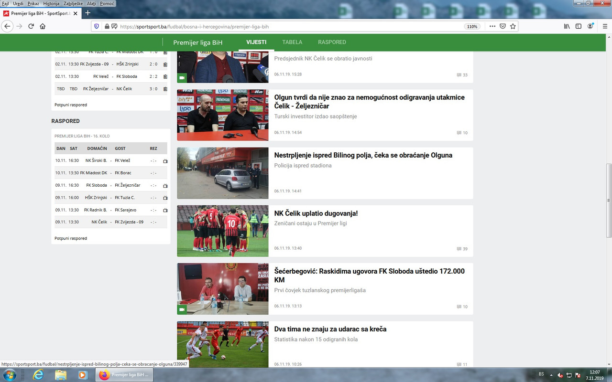Click BS language indicator in taskbar
612x382 pixels.
pyautogui.click(x=541, y=375)
